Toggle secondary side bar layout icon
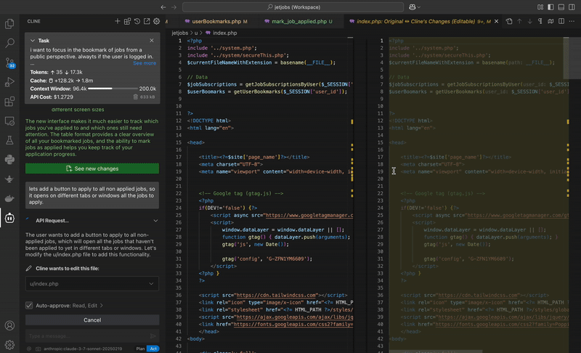The height and width of the screenshot is (353, 581). [x=572, y=7]
